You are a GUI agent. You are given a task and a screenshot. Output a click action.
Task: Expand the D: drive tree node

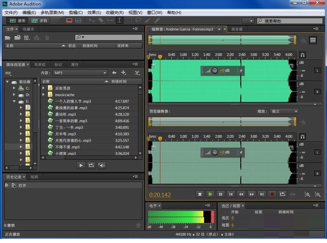[x=14, y=95]
